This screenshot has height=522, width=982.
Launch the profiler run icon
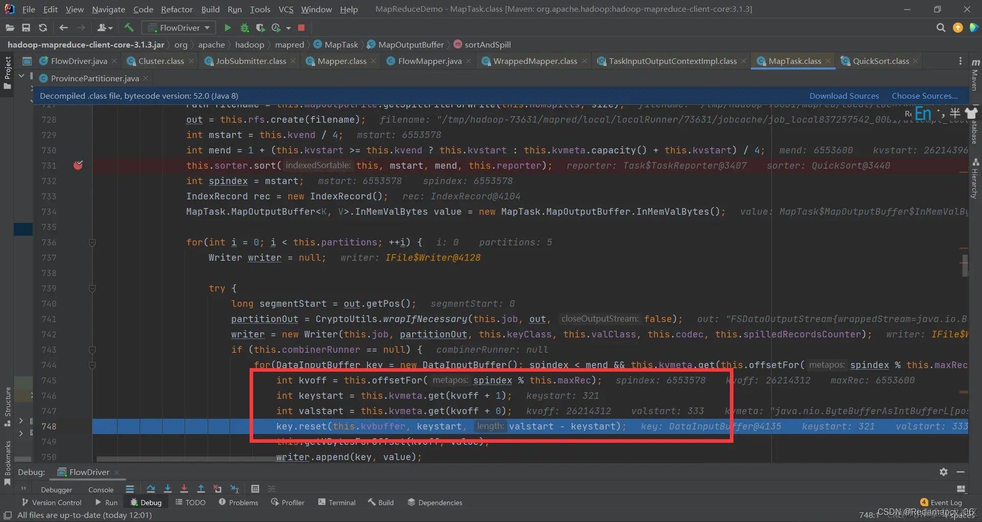(276, 28)
